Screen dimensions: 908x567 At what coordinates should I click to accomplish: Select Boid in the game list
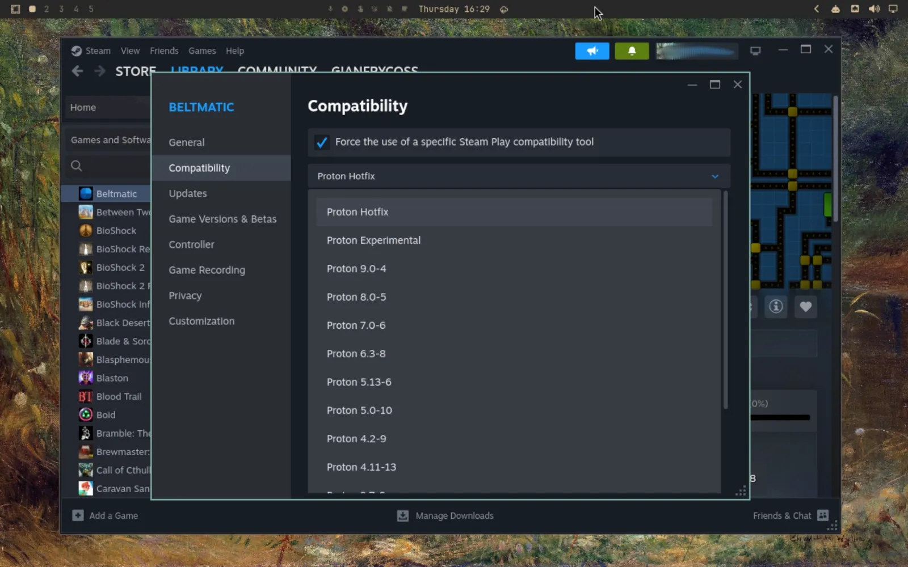tap(106, 415)
